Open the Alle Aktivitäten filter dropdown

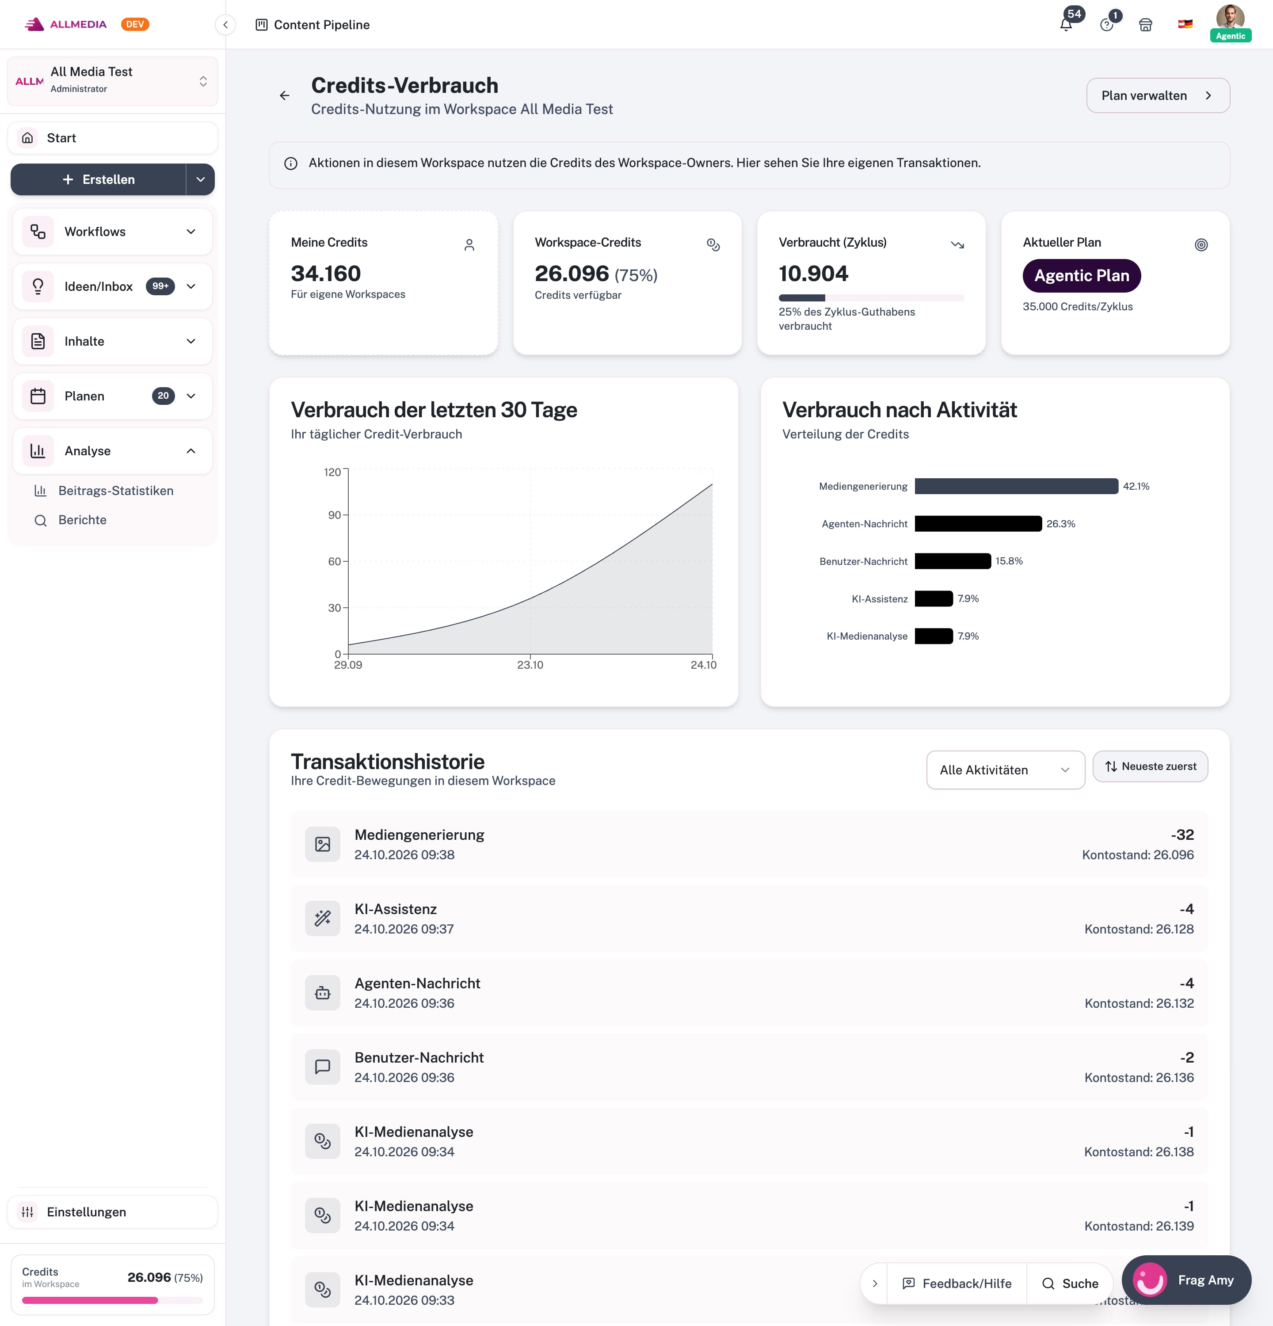click(x=1005, y=770)
